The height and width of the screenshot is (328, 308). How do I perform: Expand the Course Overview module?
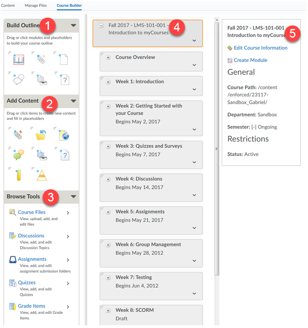click(x=108, y=58)
